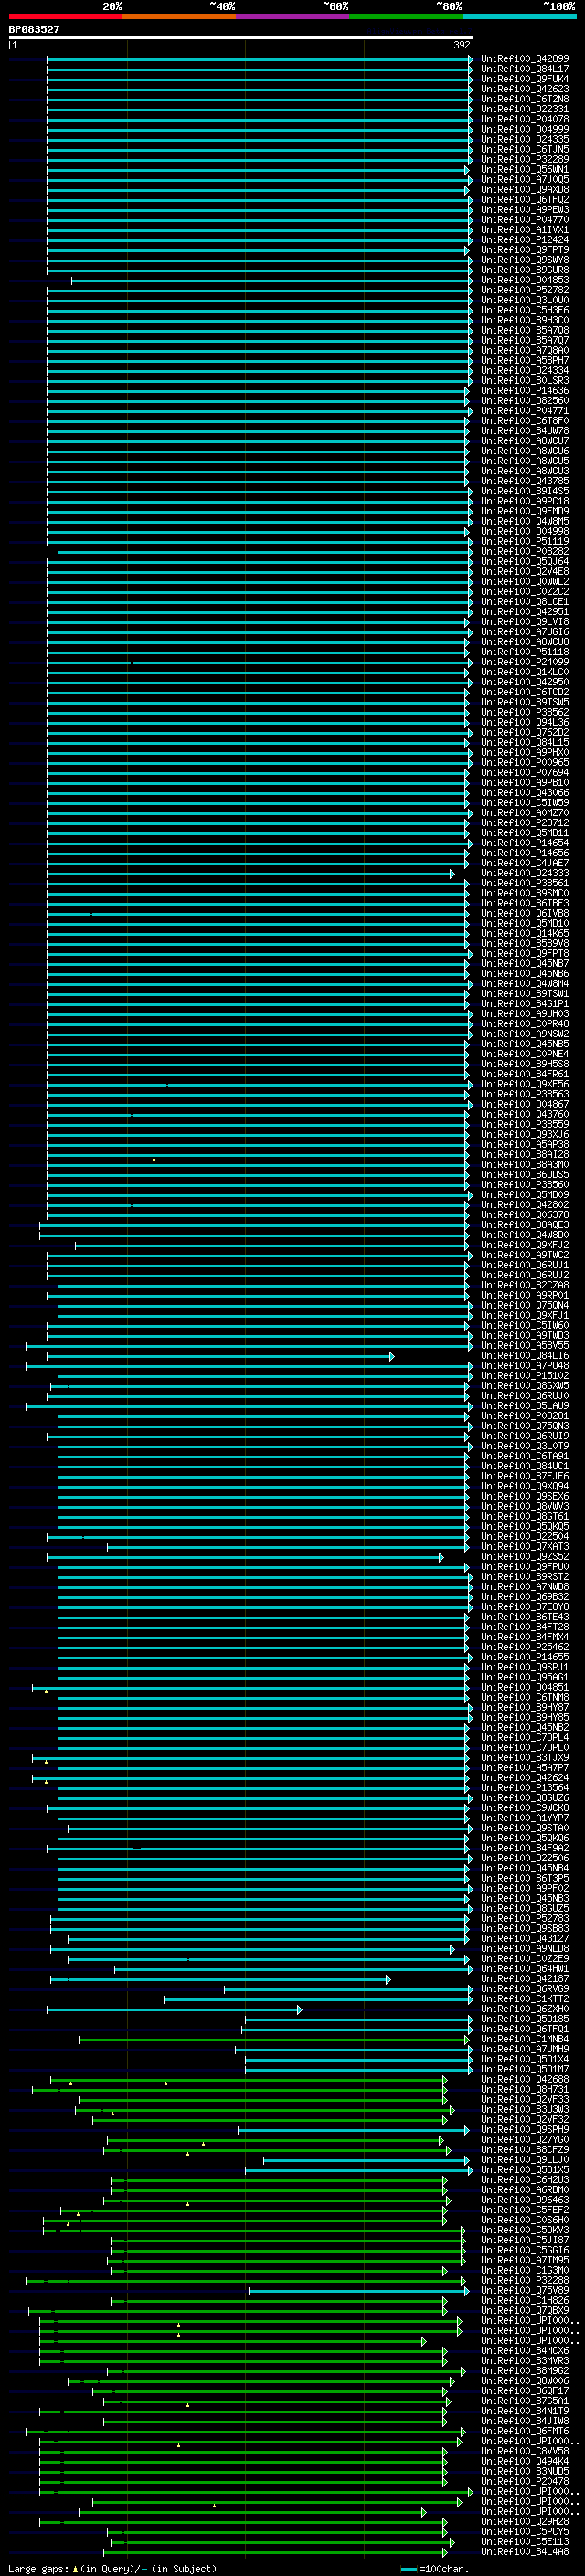Open hit UniRef100_Q56WN1
Image resolution: width=585 pixels, height=2576 pixels.
pyautogui.click(x=524, y=169)
